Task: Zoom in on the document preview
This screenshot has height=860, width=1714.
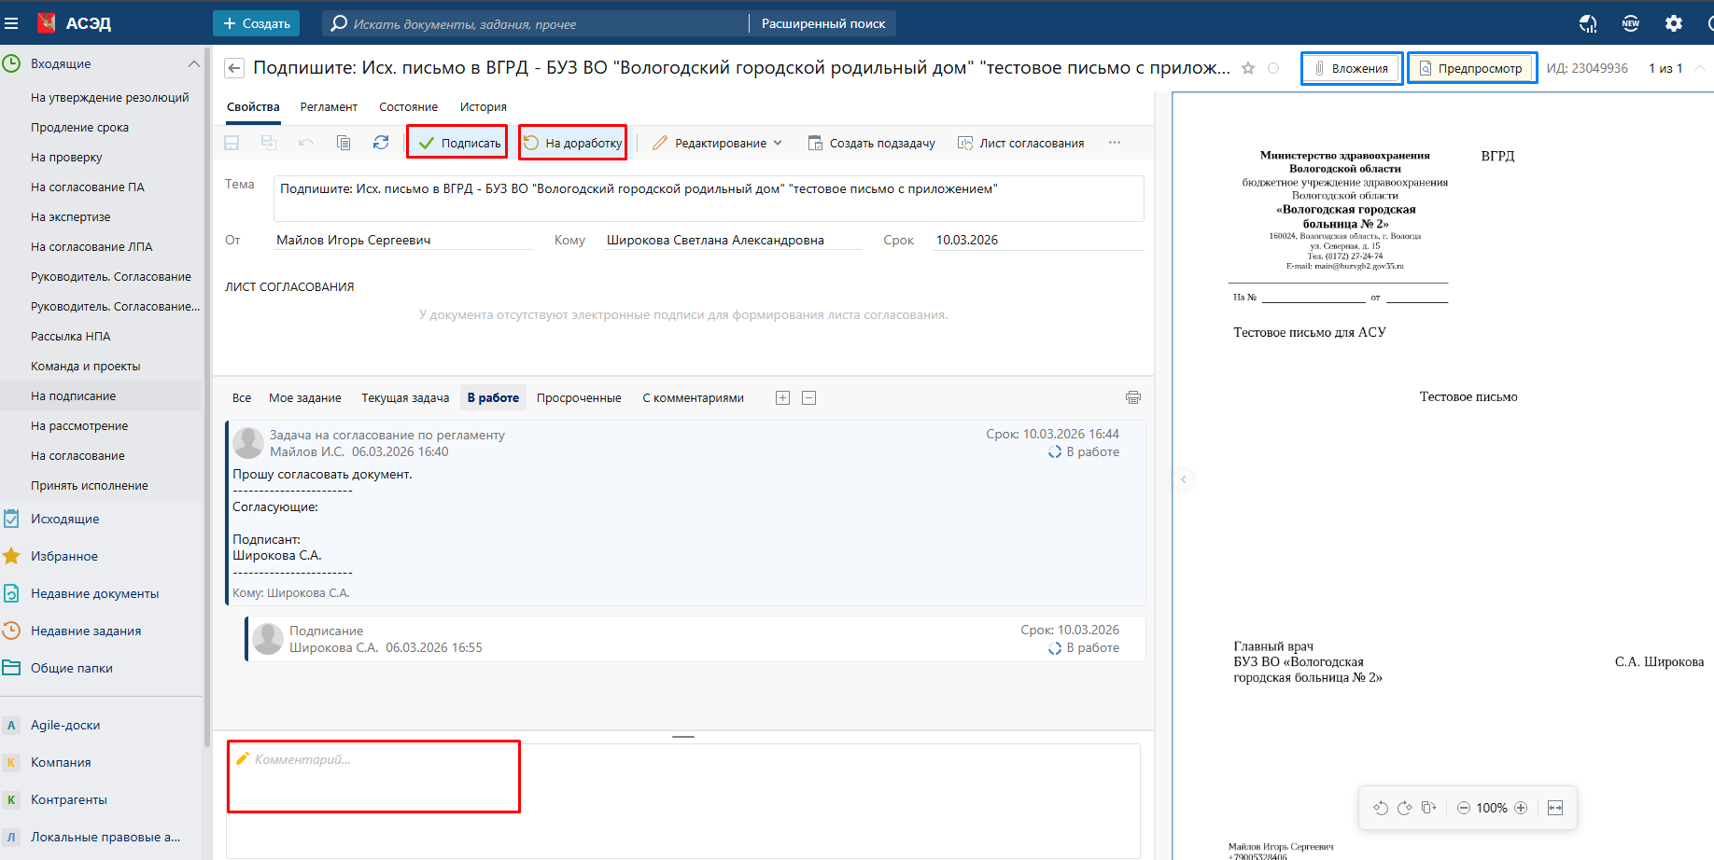Action: [1521, 808]
